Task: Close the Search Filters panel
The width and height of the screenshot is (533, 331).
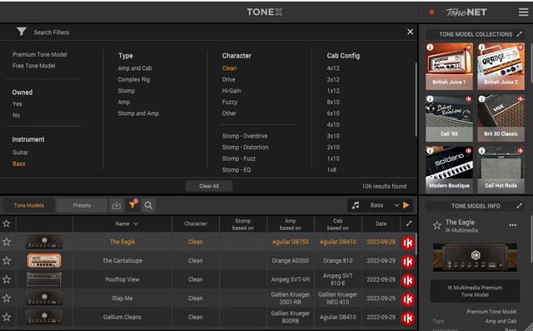Action: coord(411,32)
